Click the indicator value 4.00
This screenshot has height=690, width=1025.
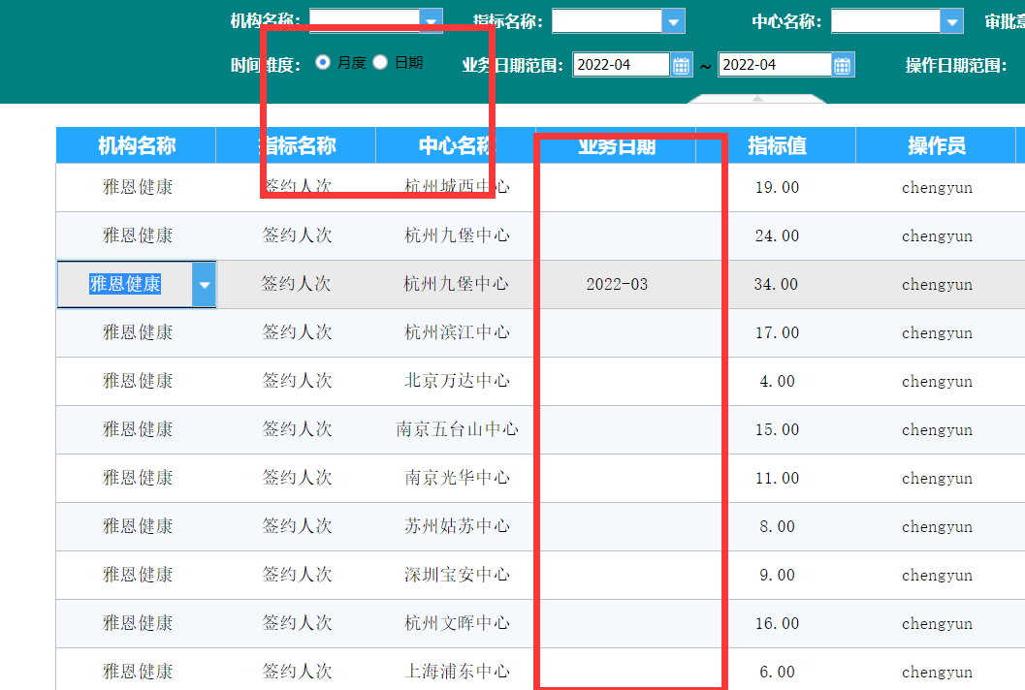778,381
